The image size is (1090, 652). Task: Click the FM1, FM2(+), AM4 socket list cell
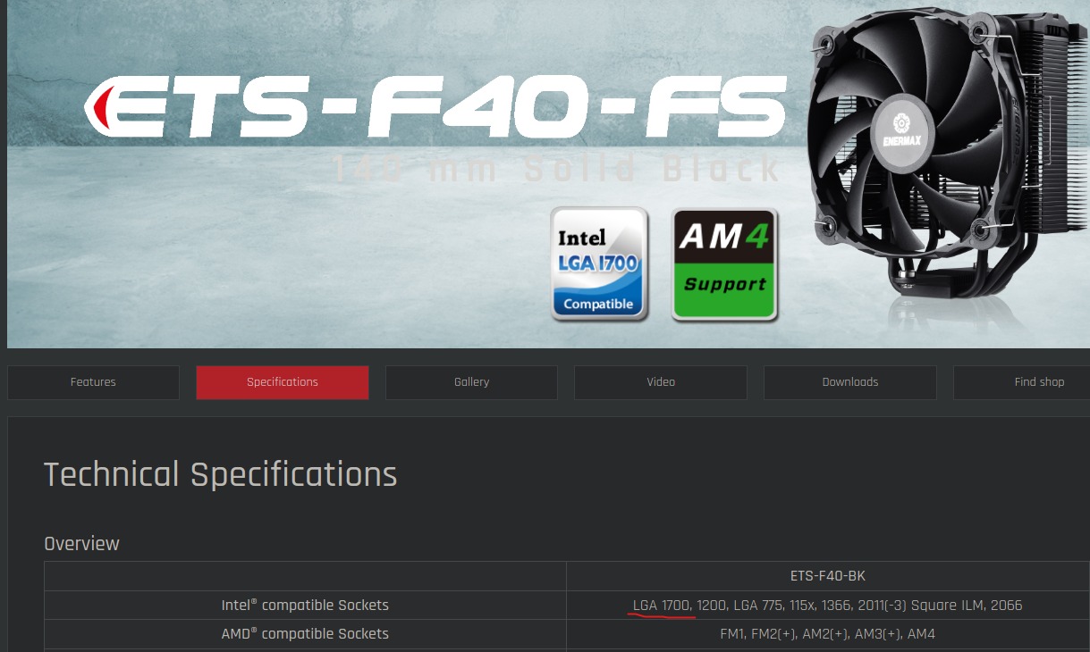pos(827,634)
